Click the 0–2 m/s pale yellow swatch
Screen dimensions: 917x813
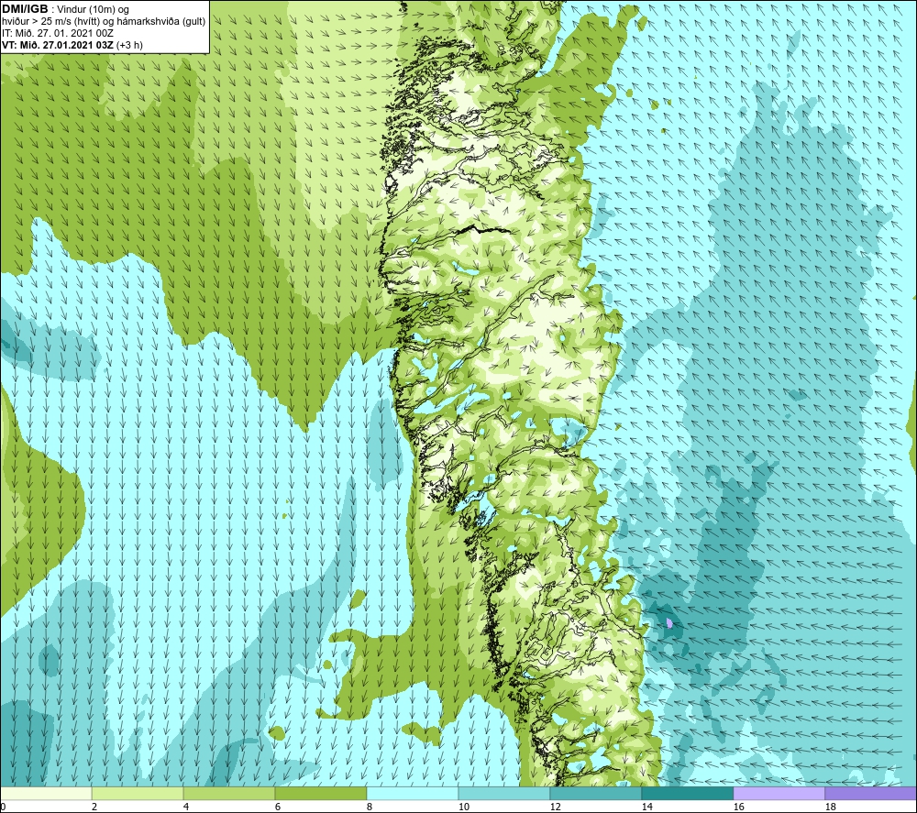[x=46, y=793]
